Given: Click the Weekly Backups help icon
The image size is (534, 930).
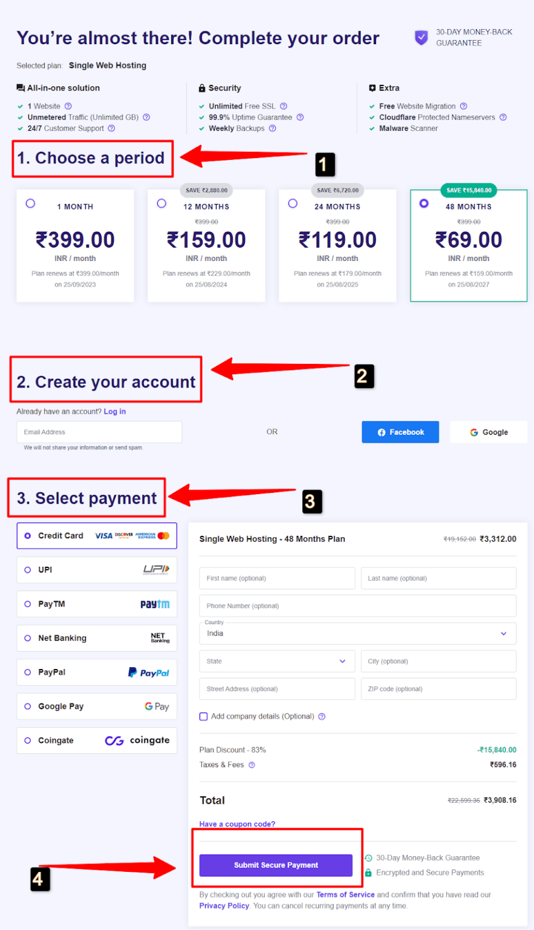Looking at the screenshot, I should point(272,128).
